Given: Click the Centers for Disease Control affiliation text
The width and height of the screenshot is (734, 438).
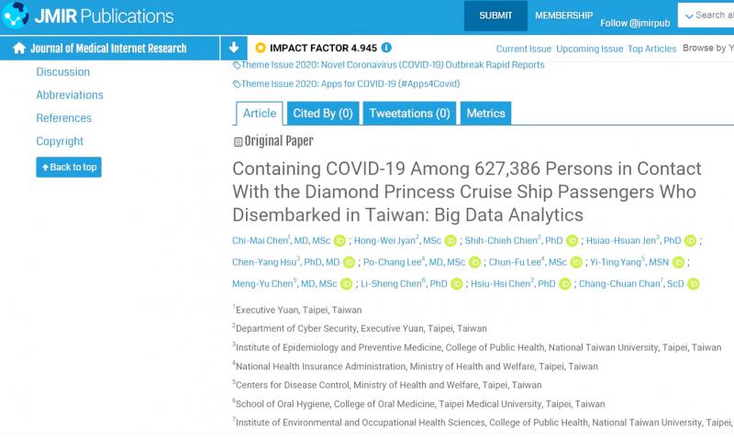Looking at the screenshot, I should tap(388, 385).
